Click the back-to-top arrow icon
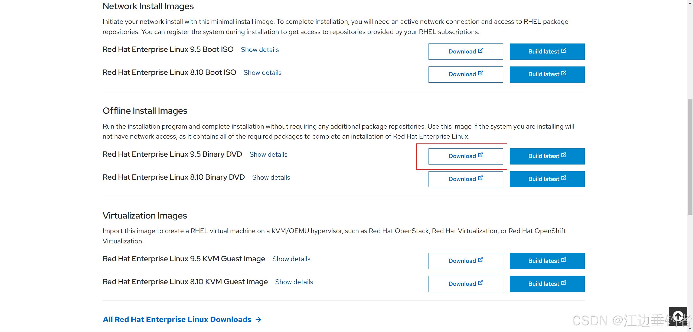The width and height of the screenshot is (693, 332). pyautogui.click(x=678, y=316)
